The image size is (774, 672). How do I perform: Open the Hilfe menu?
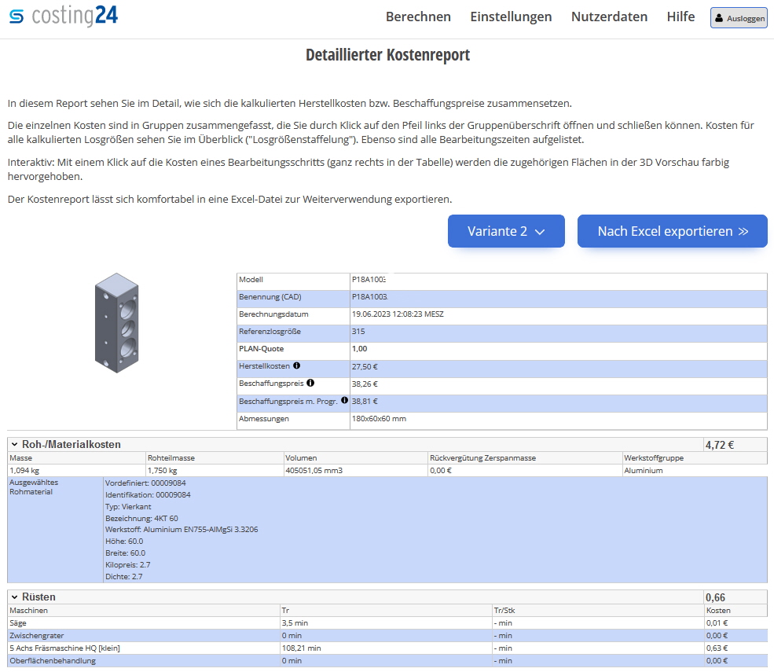680,17
